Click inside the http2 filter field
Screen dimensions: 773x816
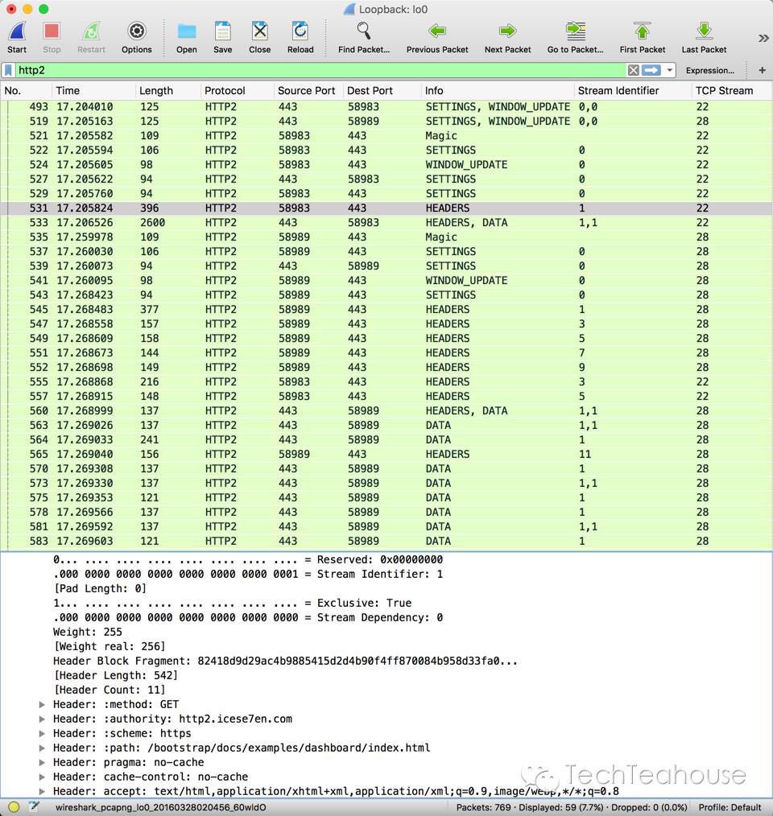(322, 70)
